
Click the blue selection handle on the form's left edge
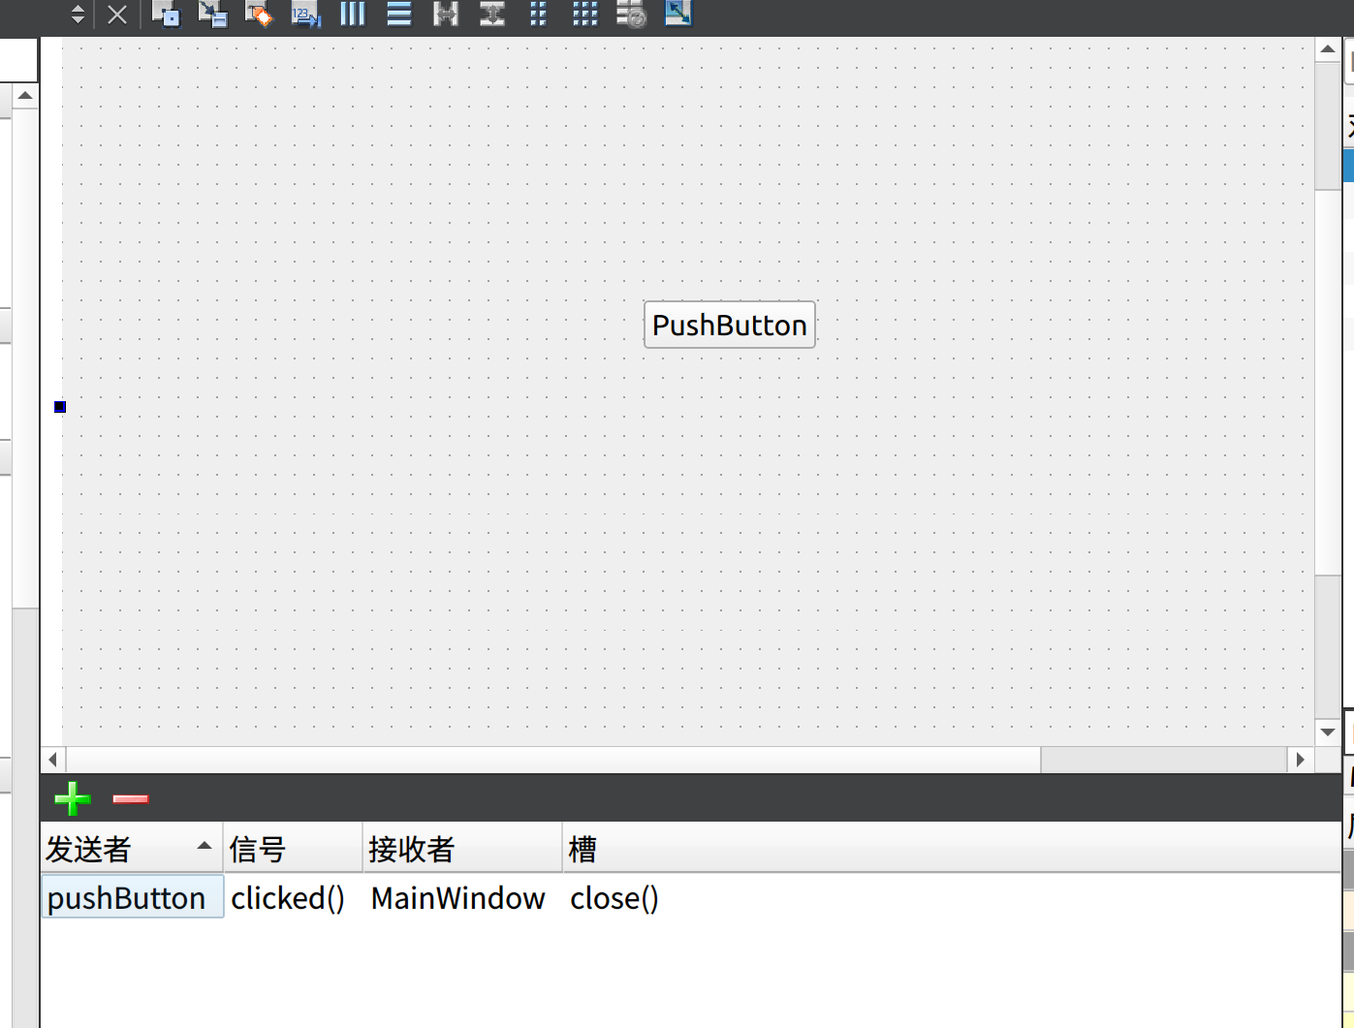60,407
